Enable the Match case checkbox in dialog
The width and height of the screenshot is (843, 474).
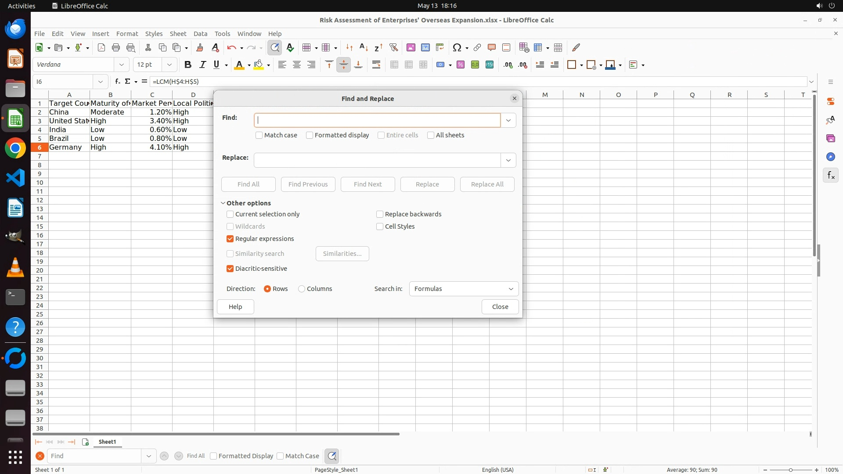point(259,135)
